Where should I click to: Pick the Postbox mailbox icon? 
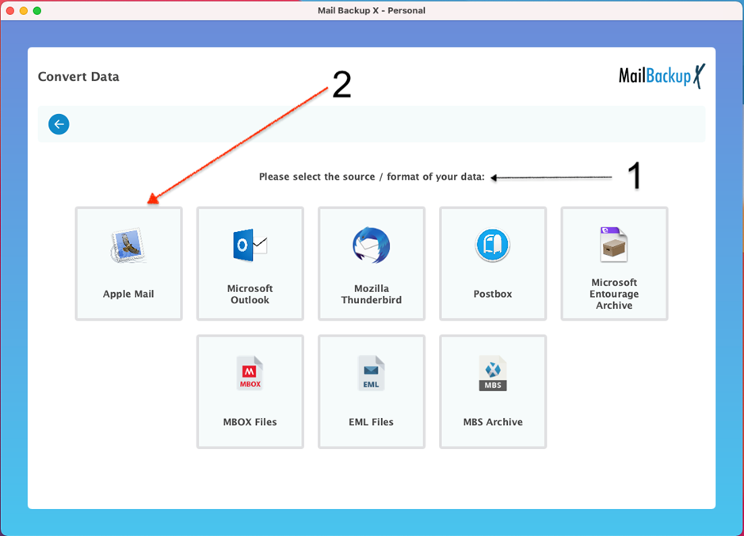[x=493, y=245]
